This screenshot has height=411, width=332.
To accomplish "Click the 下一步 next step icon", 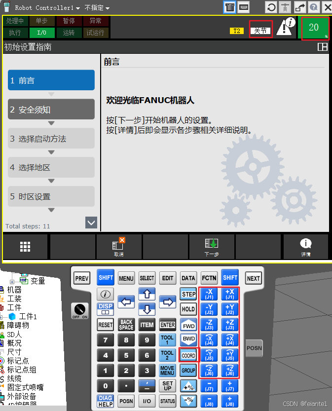I will click(212, 247).
